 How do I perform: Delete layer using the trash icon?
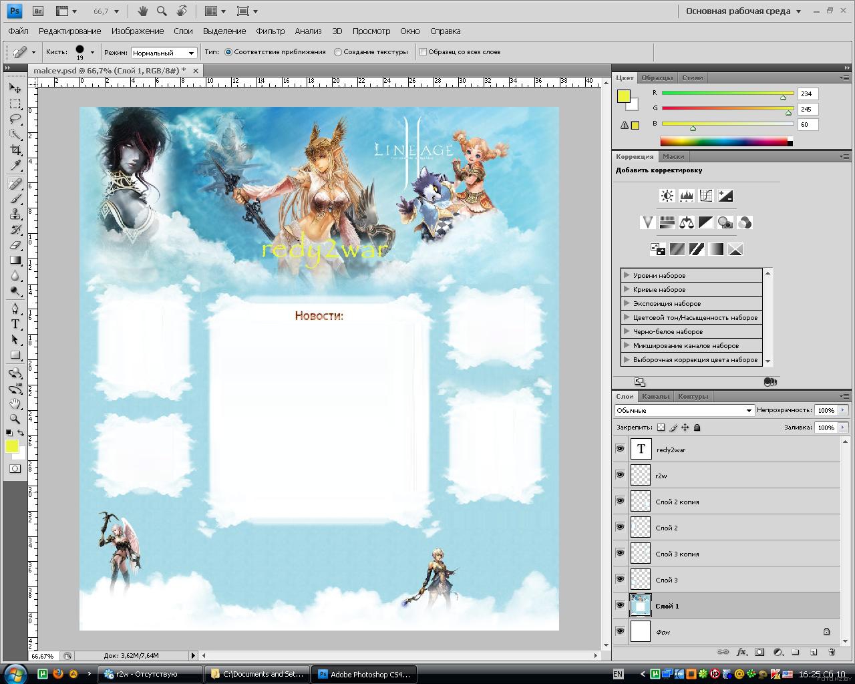[x=832, y=652]
